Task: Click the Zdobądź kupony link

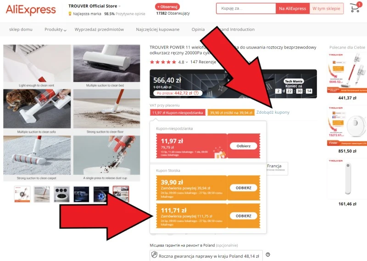Action: [273, 112]
